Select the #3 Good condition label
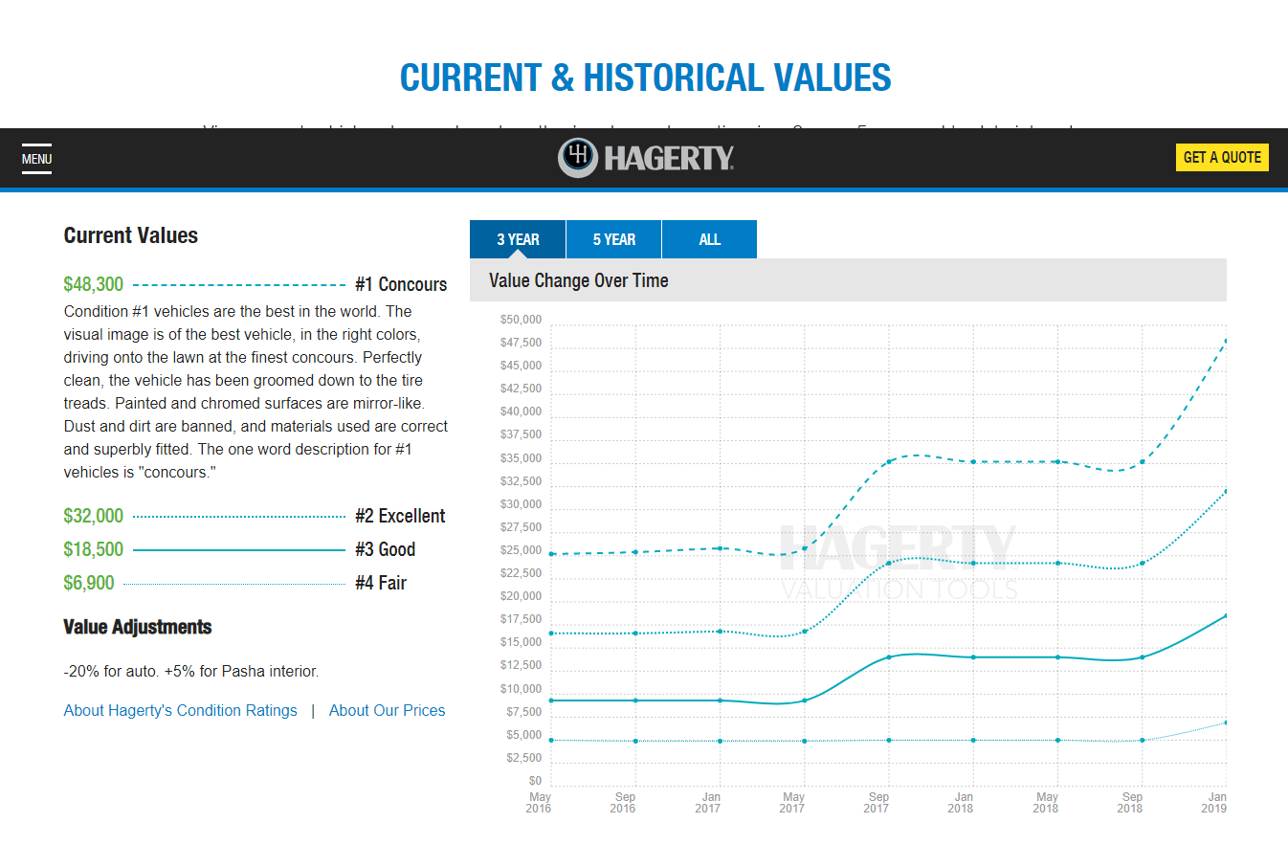1288x845 pixels. (x=385, y=549)
